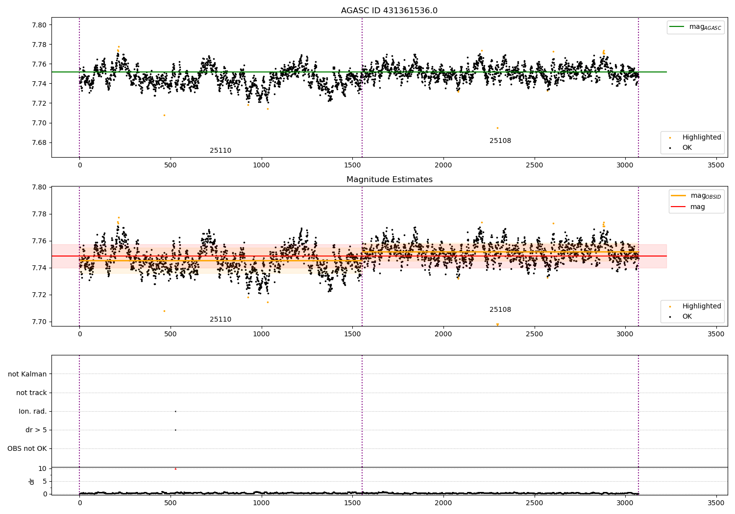Screen dimensions: 735x514
Task: Click the 7.80 tick label on the top plot
Action: (x=38, y=25)
